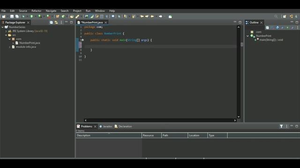Collapse the NumberSeries project node
This screenshot has width=300, height=168.
[x=3, y=27]
